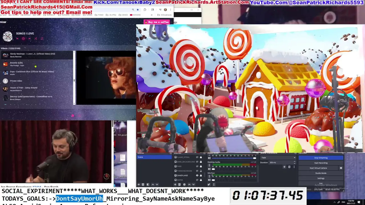
Task: Open Mic/Aux three-dot options
Action: click(x=210, y=176)
